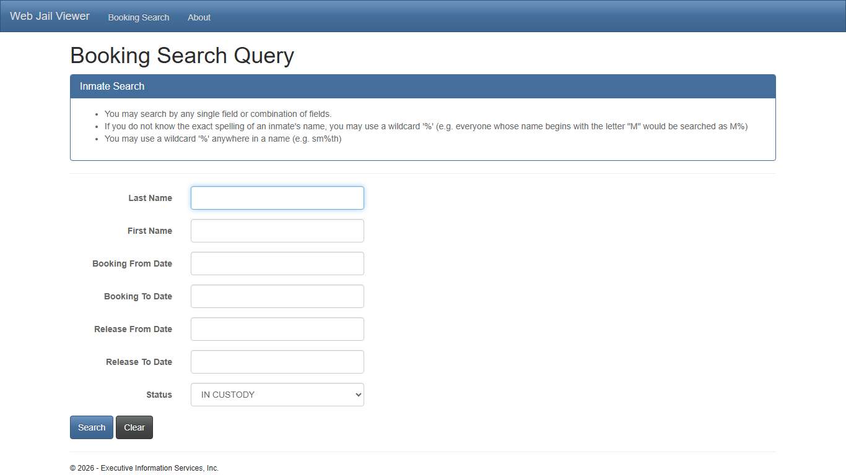The image size is (846, 475).
Task: Click the Release To Date input box
Action: [277, 362]
